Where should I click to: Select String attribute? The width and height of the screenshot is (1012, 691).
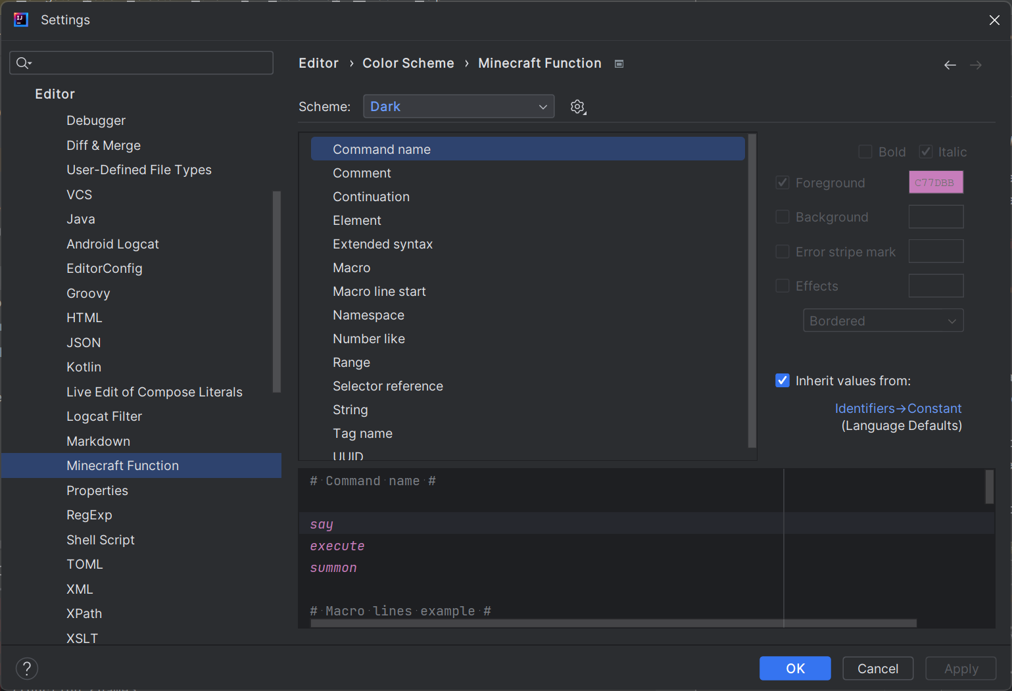[x=527, y=410]
